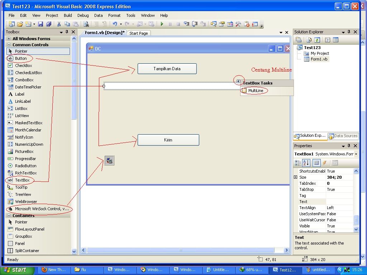The image size is (367, 275).
Task: Open the Toolbox window position dropdown arrow
Action: [61, 32]
